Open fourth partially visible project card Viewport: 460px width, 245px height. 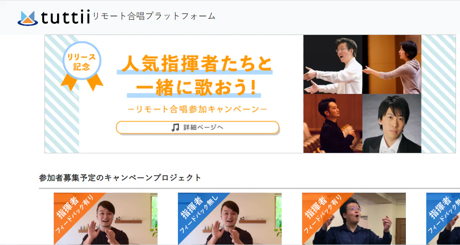tap(443, 219)
